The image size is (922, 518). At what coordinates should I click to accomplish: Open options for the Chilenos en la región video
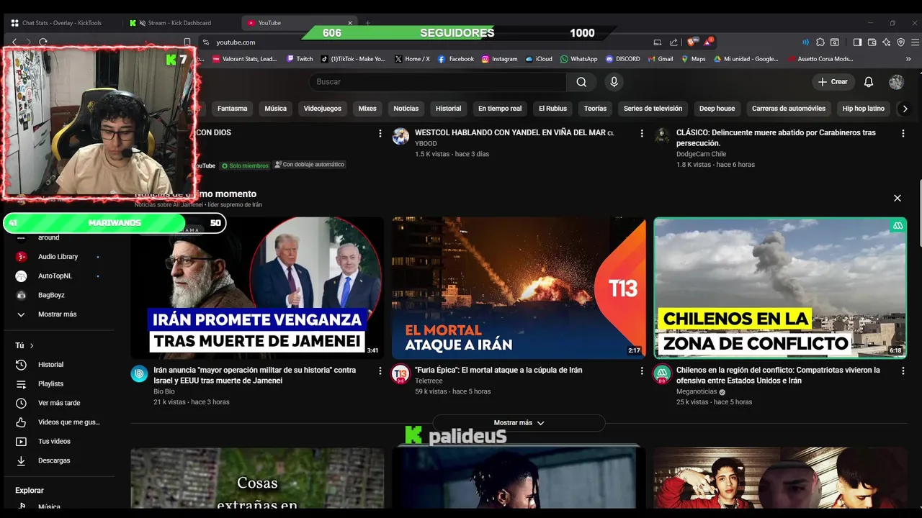pos(903,371)
